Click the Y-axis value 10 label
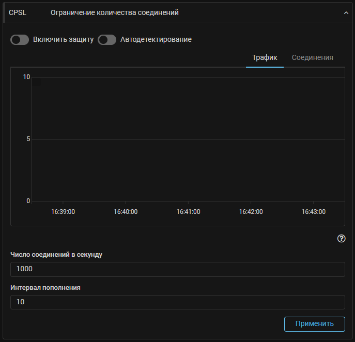Image resolution: width=355 pixels, height=342 pixels. click(x=26, y=77)
